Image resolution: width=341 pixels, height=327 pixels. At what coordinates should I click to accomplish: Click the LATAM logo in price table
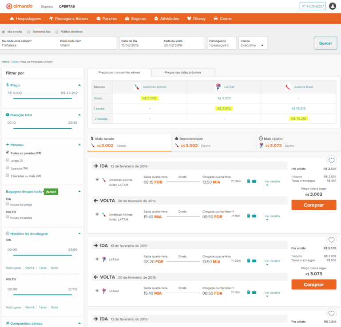218,87
